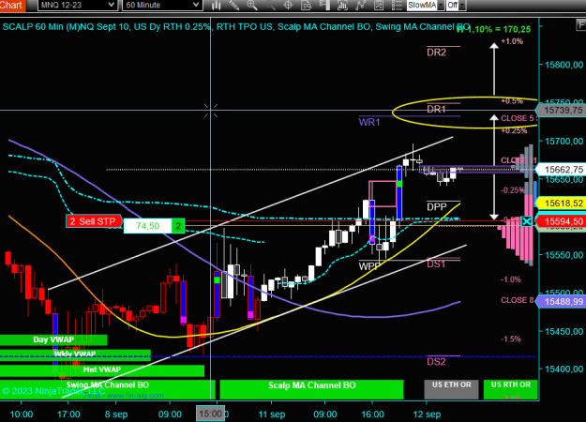Toggle the crosshair cursor tool
586x422 pixels.
(x=288, y=5)
